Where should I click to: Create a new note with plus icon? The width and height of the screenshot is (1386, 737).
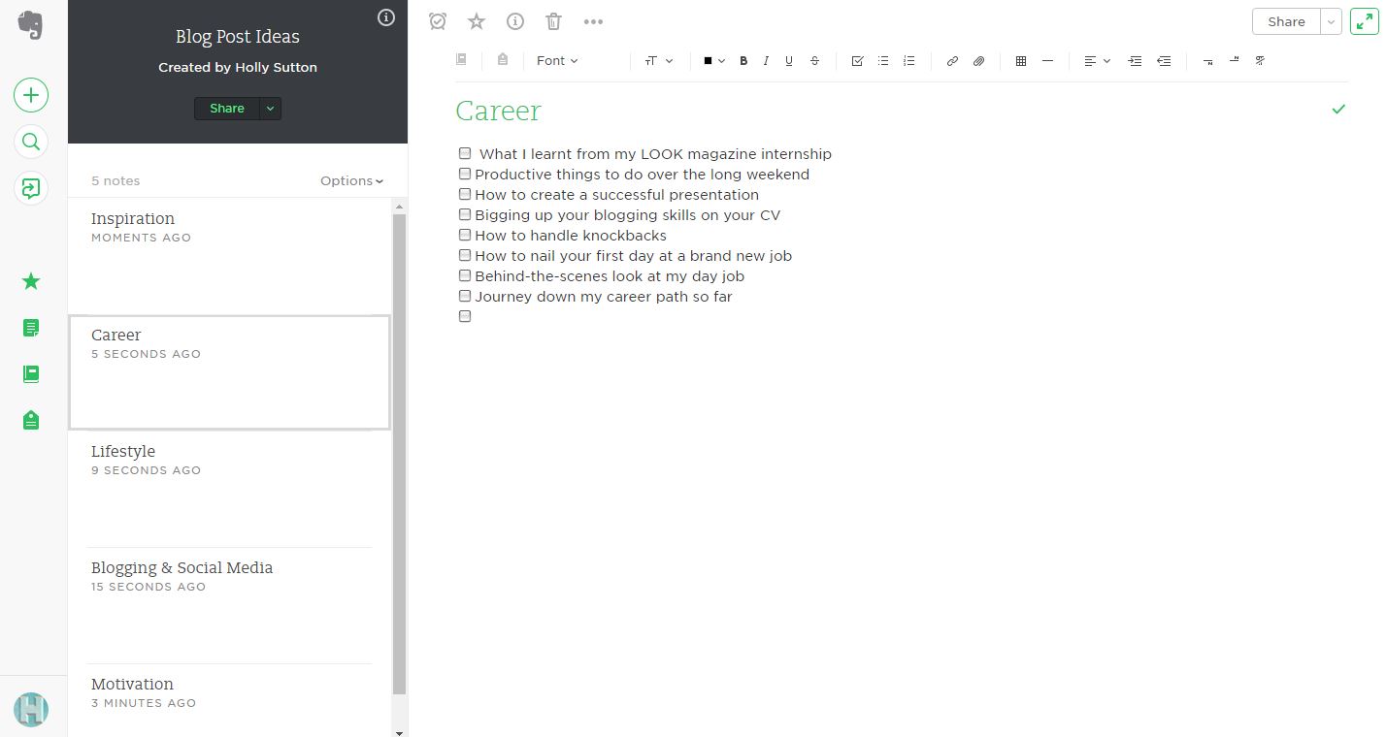(x=31, y=95)
